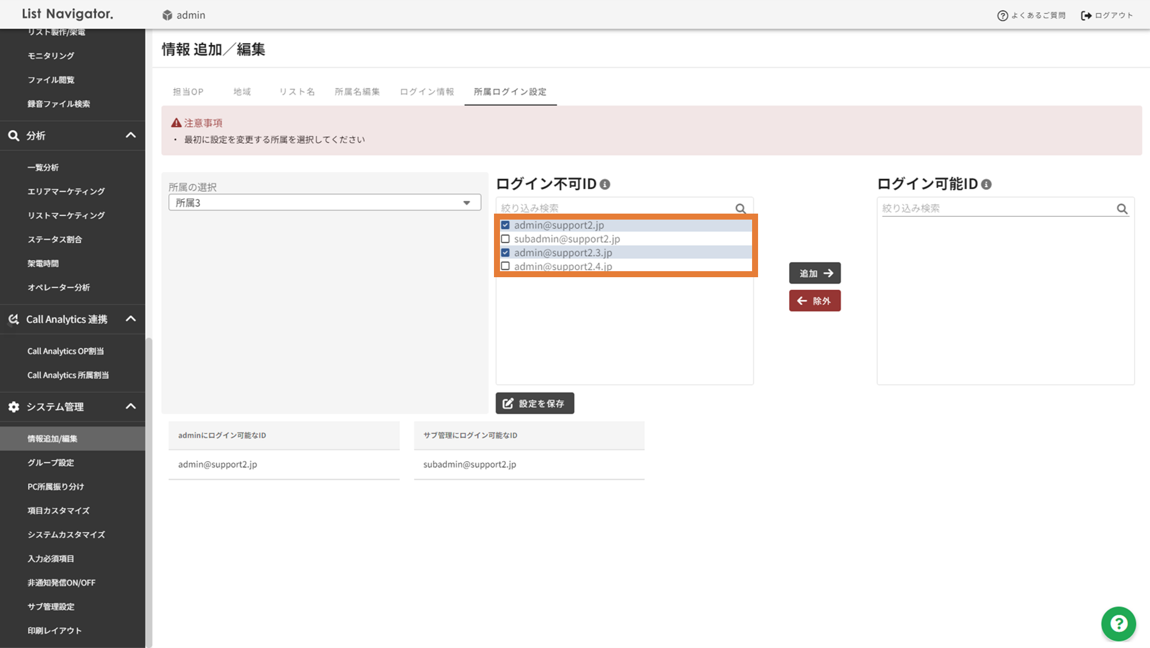The width and height of the screenshot is (1150, 648).
Task: Click the info icon beside ログイン不可ID heading
Action: [605, 185]
